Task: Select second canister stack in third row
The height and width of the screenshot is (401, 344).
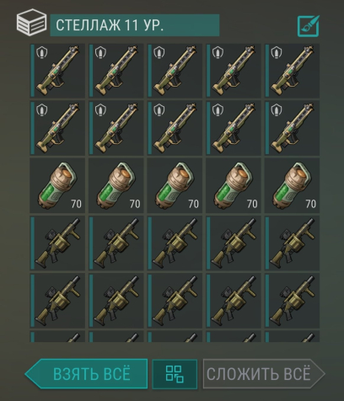Action: [116, 185]
